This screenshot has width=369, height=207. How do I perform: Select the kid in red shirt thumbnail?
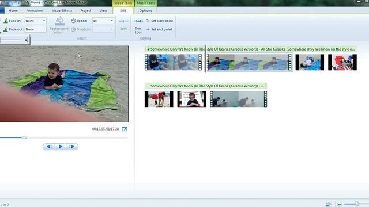click(x=159, y=99)
